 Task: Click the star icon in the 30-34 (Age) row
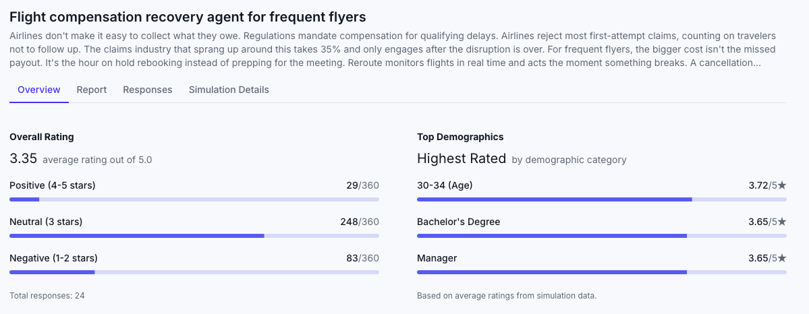point(782,185)
